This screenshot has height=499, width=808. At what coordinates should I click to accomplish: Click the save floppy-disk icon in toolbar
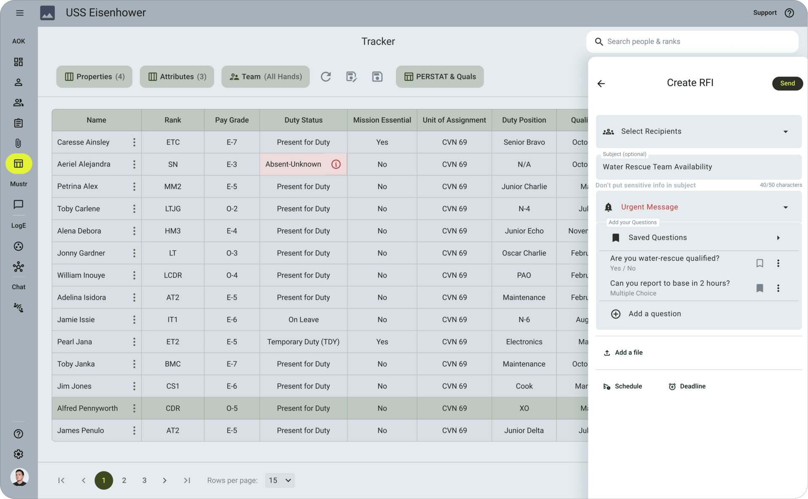[x=377, y=77]
